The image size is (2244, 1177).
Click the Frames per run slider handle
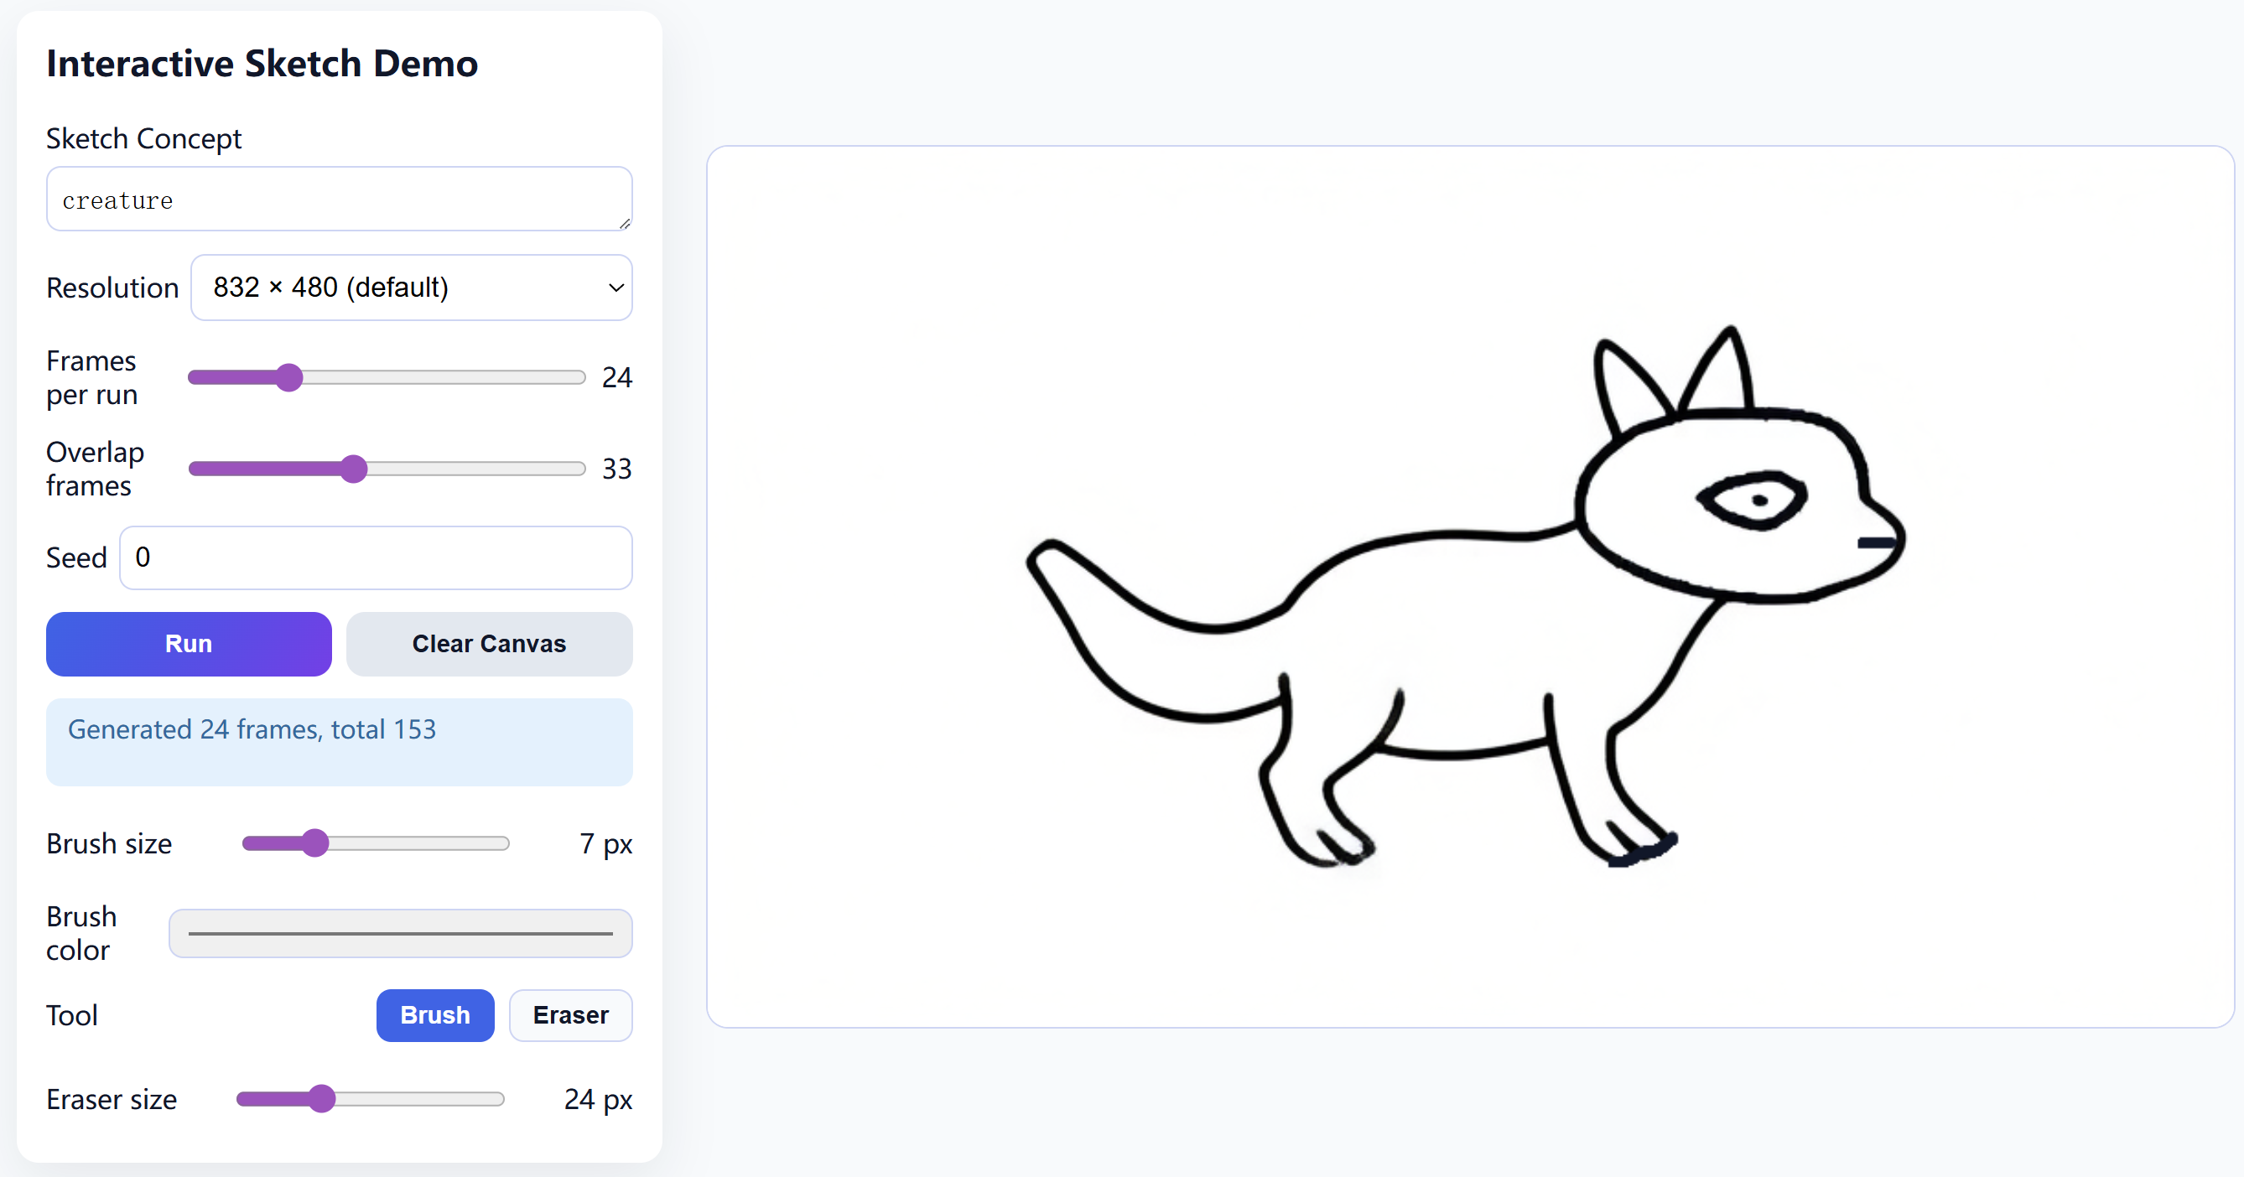289,377
